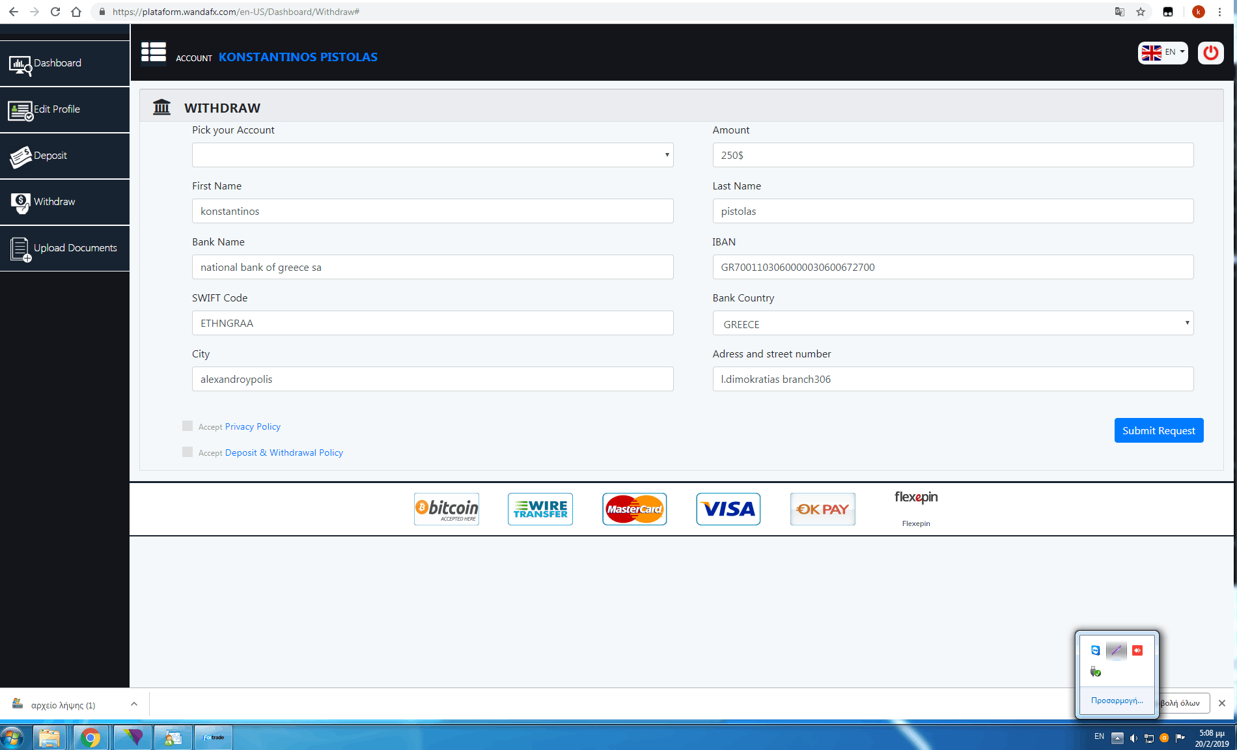The height and width of the screenshot is (750, 1237).
Task: Expand the Bank Country dropdown
Action: click(x=952, y=324)
